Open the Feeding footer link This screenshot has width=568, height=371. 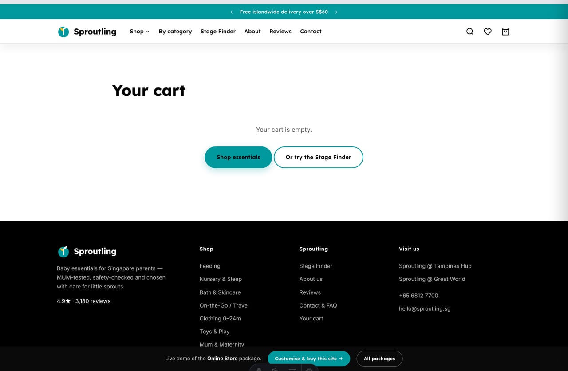210,266
